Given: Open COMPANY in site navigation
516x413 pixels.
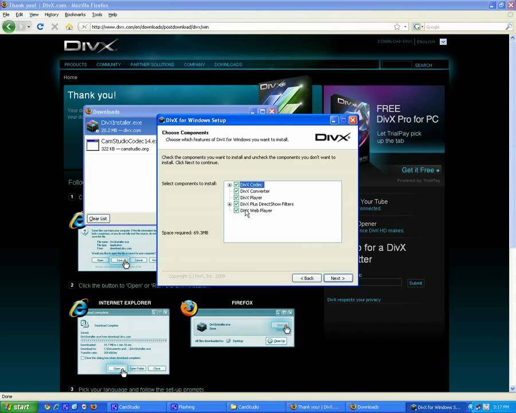Looking at the screenshot, I should pyautogui.click(x=194, y=65).
